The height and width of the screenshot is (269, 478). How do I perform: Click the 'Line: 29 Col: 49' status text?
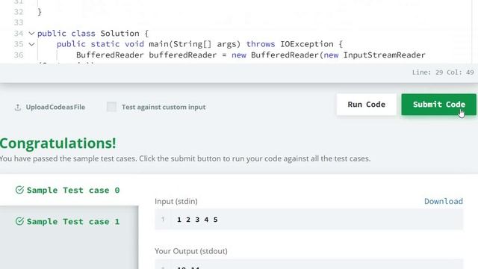[443, 72]
